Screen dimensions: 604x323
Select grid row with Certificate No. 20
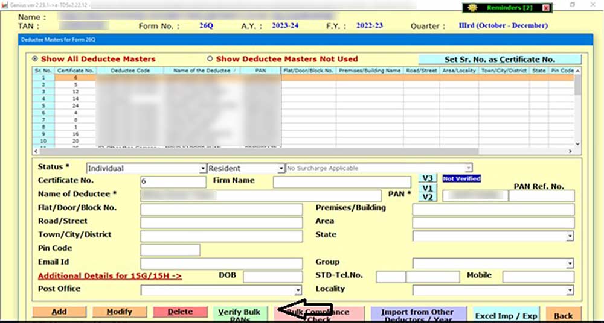(x=304, y=141)
